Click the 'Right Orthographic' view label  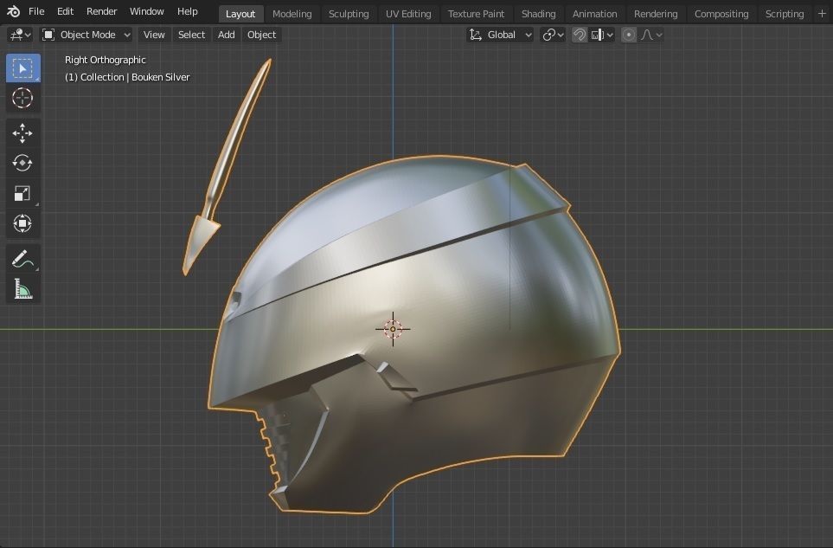tap(106, 60)
